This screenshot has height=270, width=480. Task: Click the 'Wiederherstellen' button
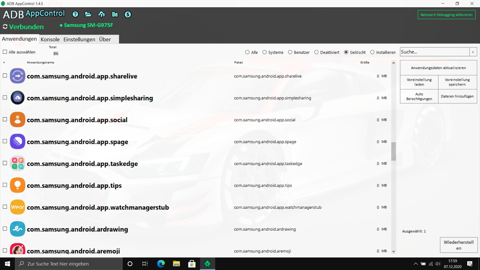[x=458, y=245]
